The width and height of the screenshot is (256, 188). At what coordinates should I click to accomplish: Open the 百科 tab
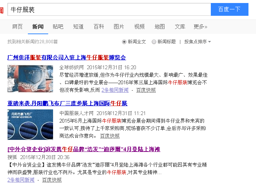99,27
